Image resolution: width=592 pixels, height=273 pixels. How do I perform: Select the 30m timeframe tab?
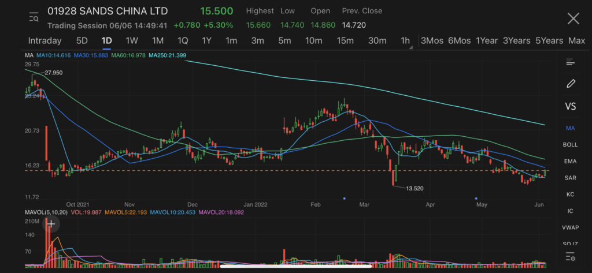tap(377, 41)
